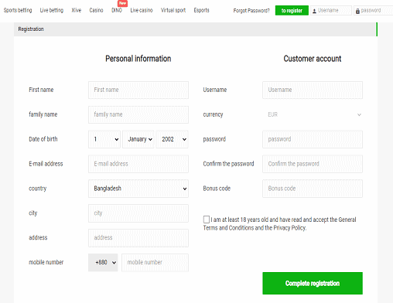Open Sports betting menu item
The width and height of the screenshot is (393, 303).
pyautogui.click(x=18, y=10)
